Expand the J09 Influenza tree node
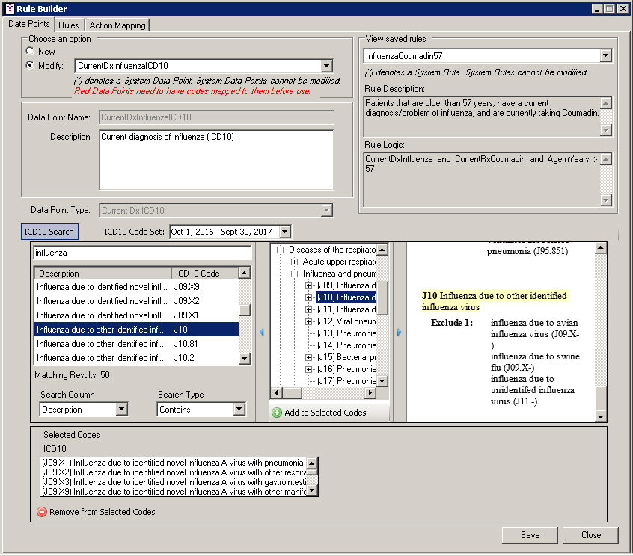633x556 pixels. click(308, 285)
